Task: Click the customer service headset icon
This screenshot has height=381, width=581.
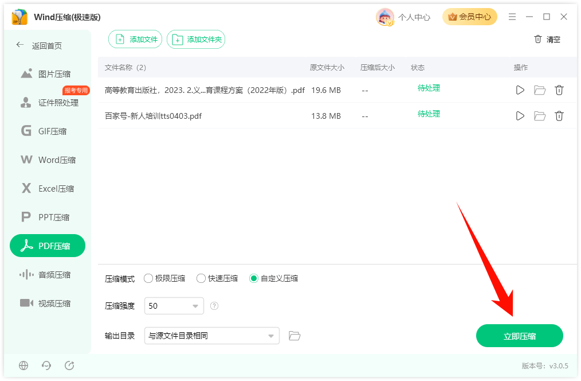Action: click(x=46, y=366)
